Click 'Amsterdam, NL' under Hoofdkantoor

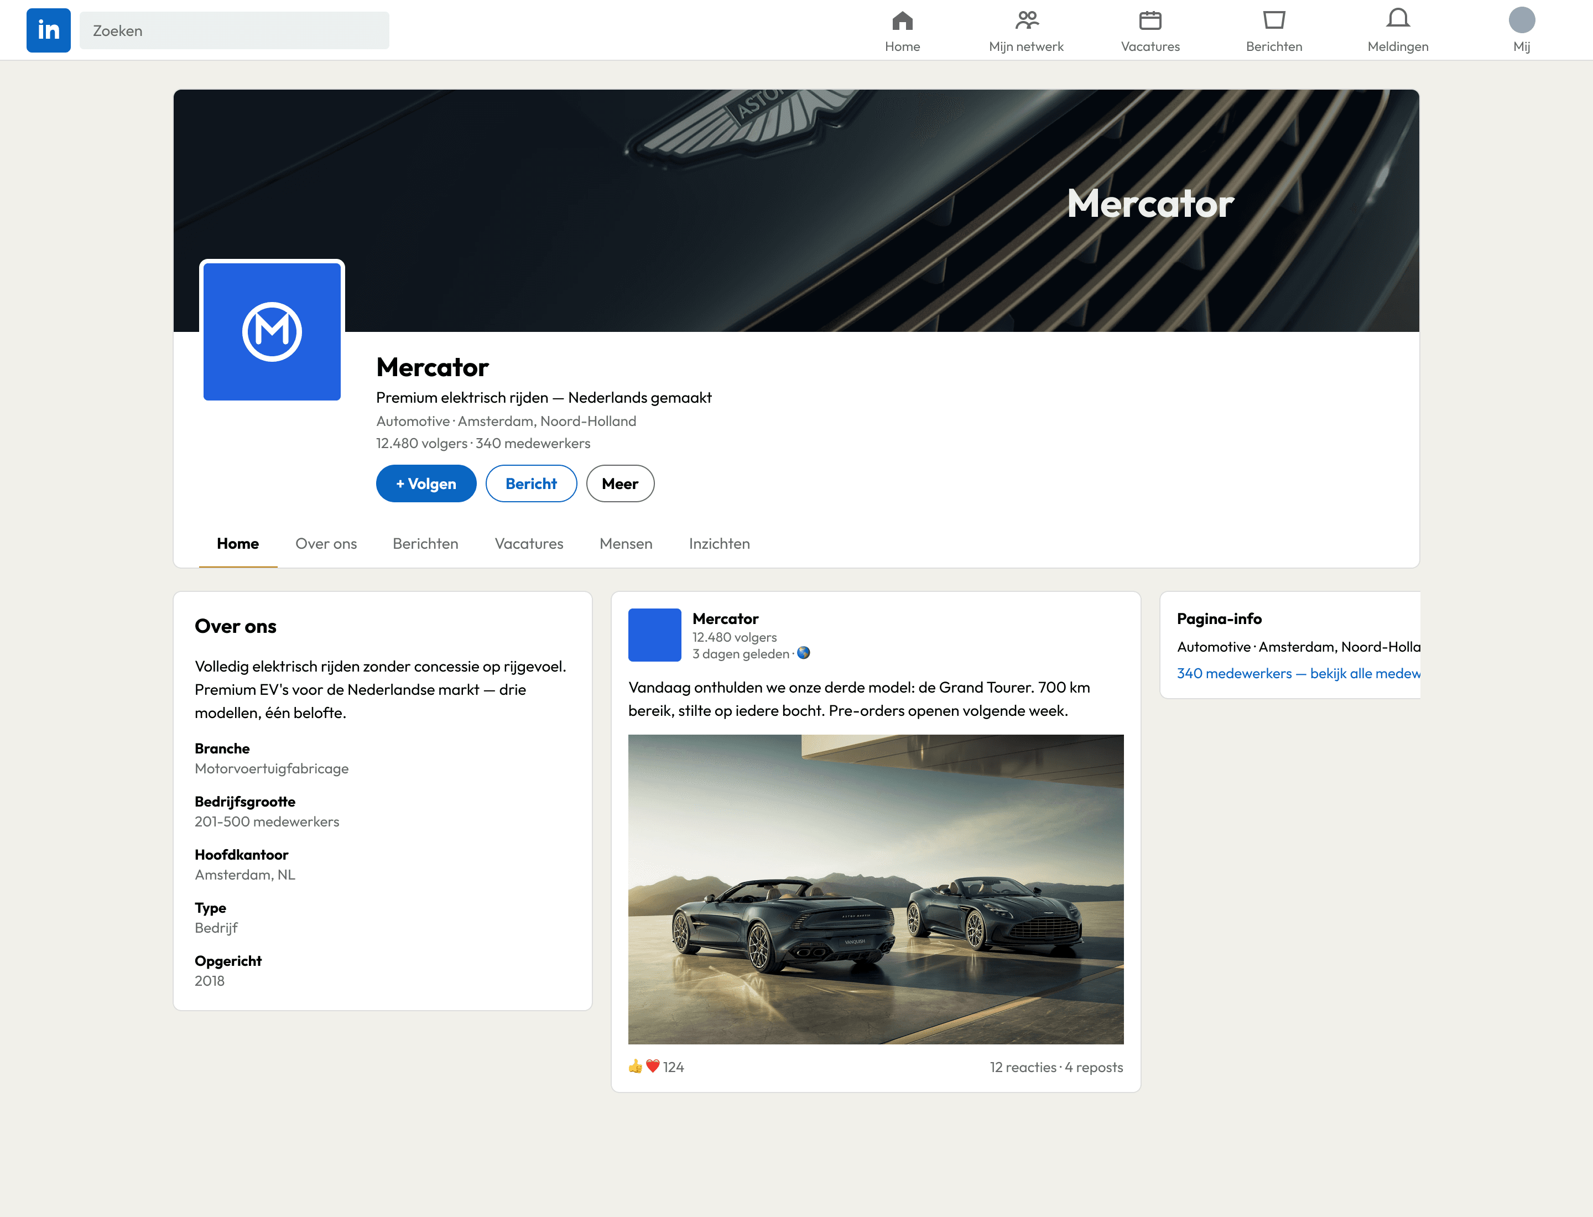point(245,875)
